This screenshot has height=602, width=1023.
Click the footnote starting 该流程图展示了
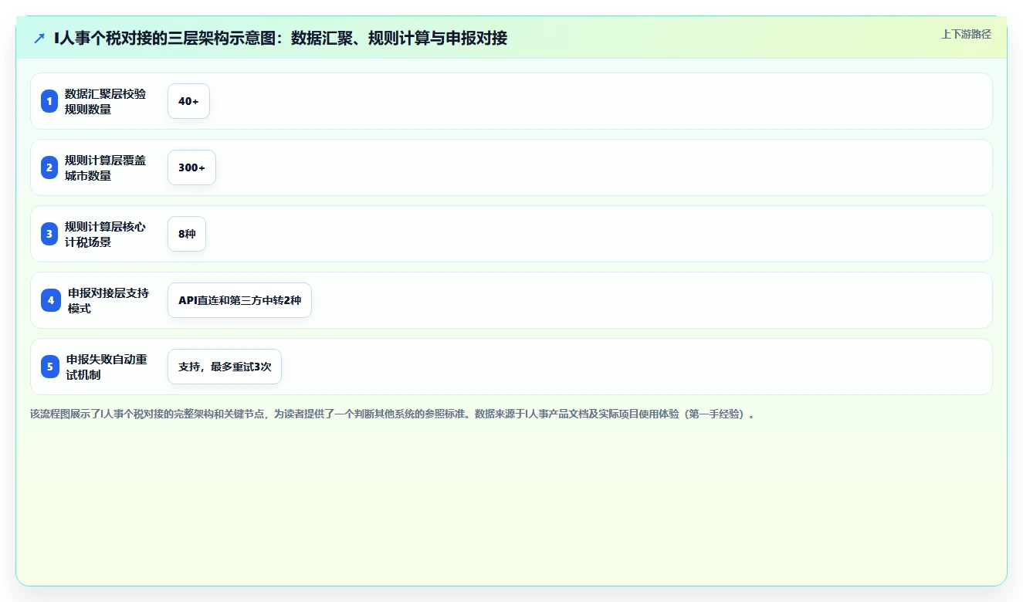point(392,414)
